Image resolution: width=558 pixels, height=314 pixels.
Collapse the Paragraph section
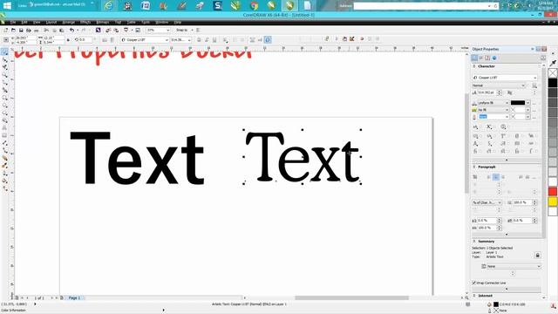474,167
